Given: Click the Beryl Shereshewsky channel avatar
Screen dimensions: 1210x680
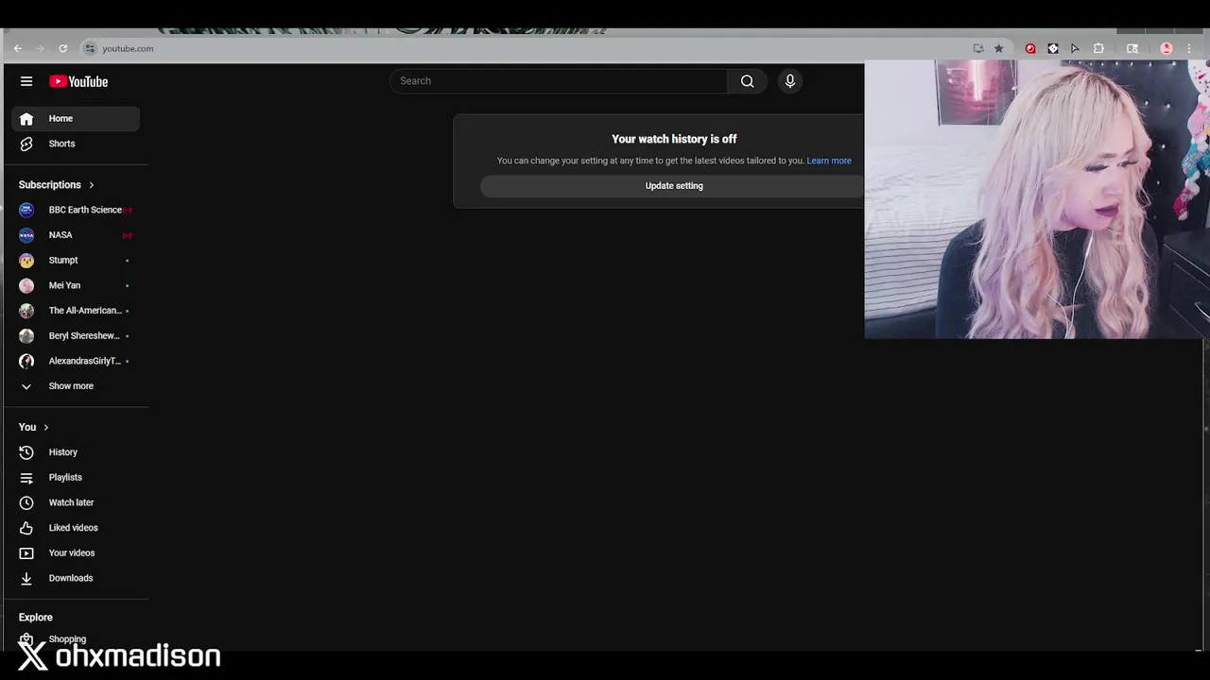Looking at the screenshot, I should (x=26, y=335).
